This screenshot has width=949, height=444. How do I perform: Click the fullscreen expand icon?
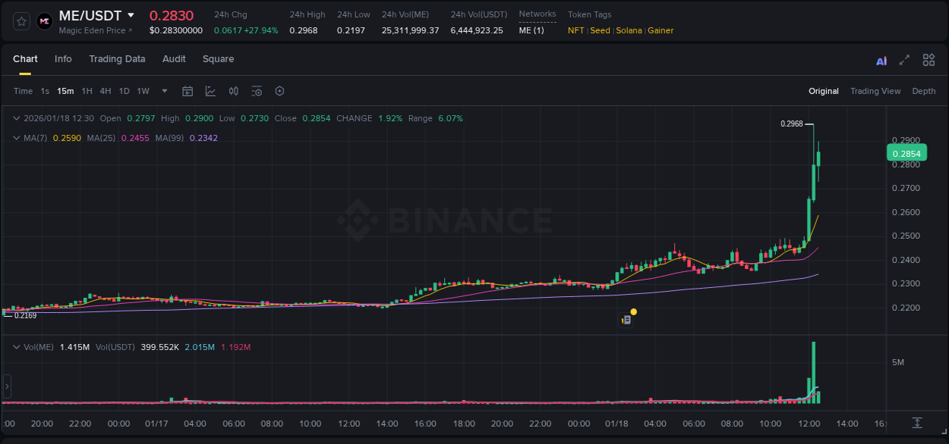903,60
